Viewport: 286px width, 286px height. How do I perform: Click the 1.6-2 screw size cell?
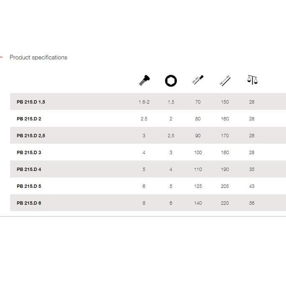click(x=144, y=102)
